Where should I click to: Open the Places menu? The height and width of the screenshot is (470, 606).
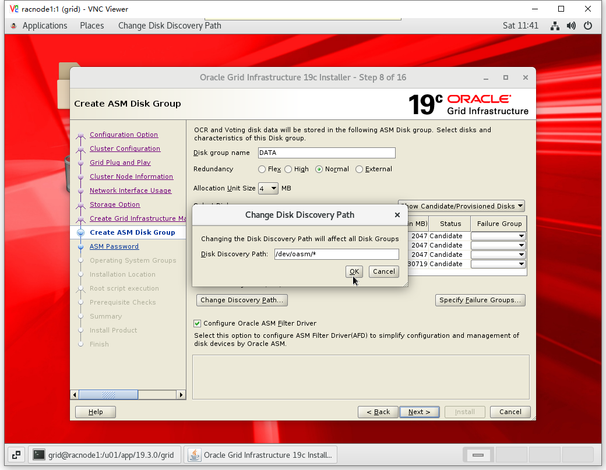pyautogui.click(x=92, y=26)
